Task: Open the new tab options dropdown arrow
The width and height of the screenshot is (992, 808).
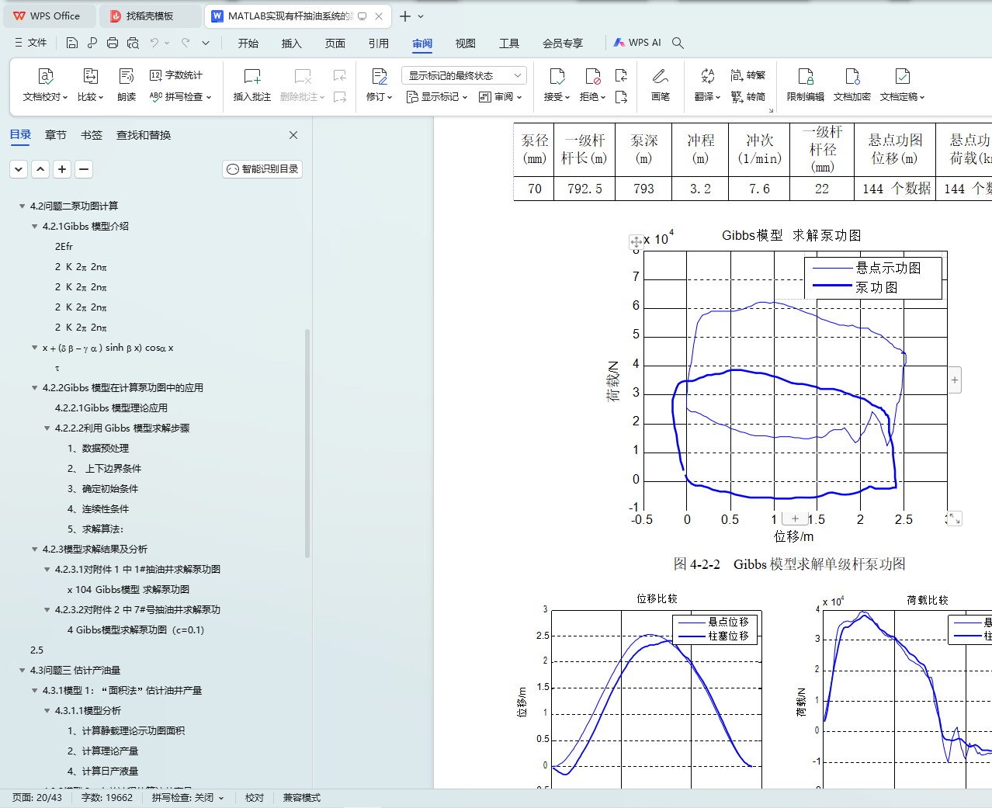Action: 421,16
